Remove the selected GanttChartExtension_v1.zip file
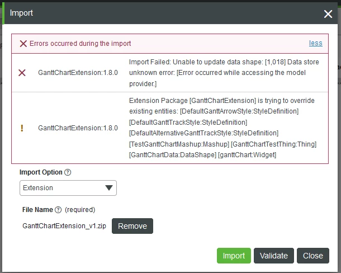The width and height of the screenshot is (341, 273). point(132,226)
